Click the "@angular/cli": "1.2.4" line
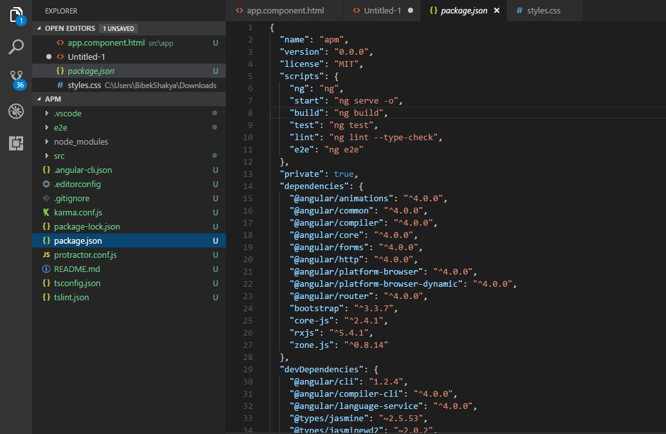 pos(348,382)
